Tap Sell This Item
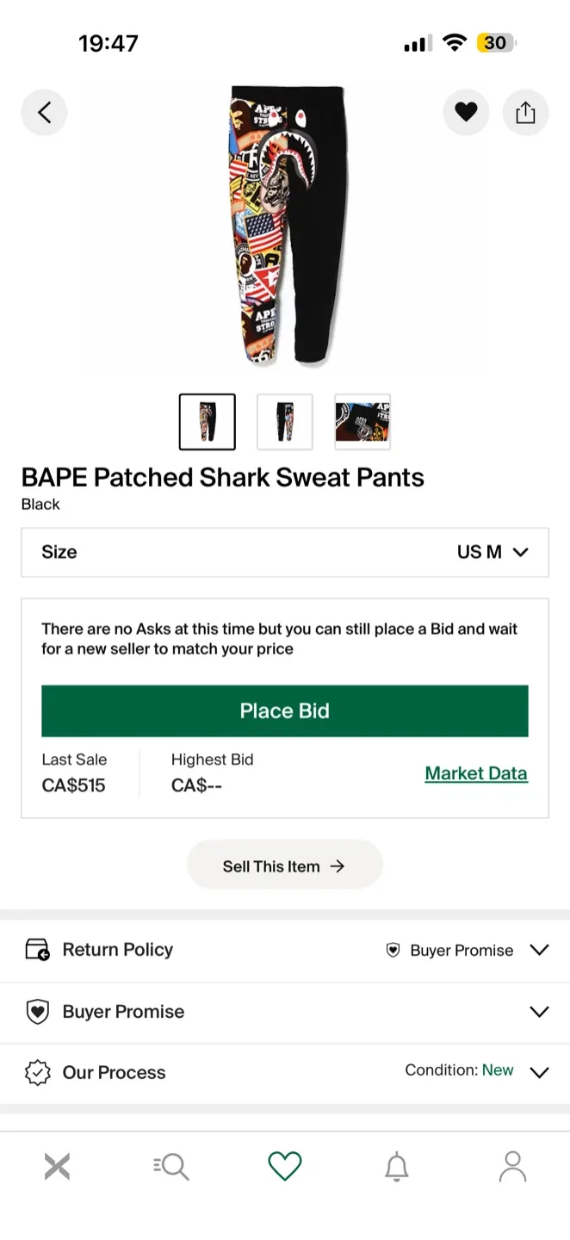This screenshot has width=570, height=1240. [x=285, y=865]
